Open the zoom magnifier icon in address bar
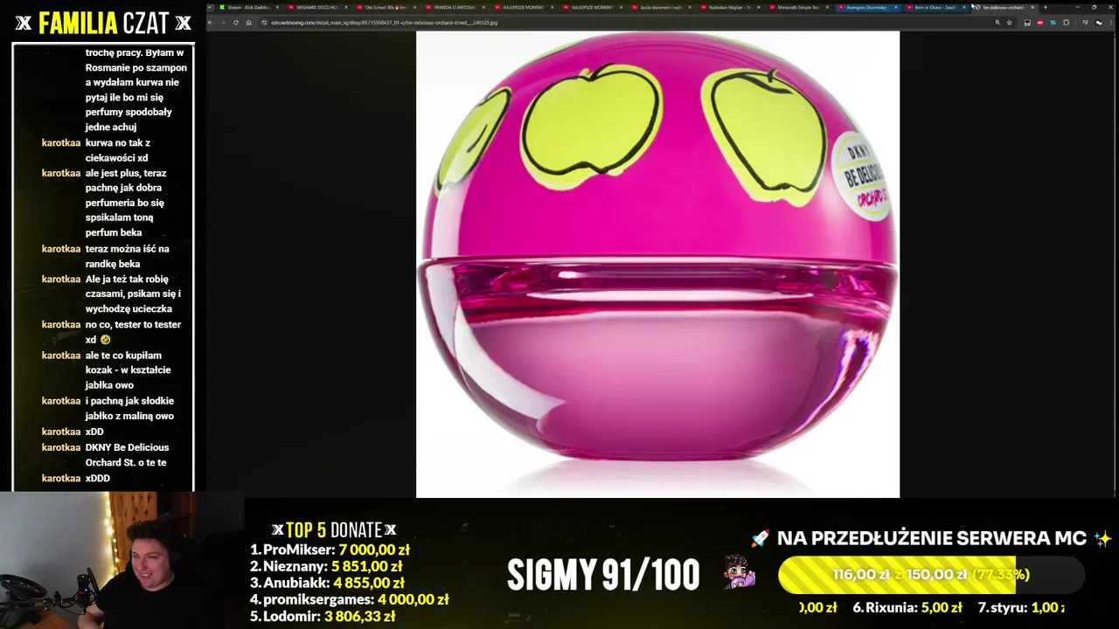Image resolution: width=1119 pixels, height=629 pixels. (997, 23)
